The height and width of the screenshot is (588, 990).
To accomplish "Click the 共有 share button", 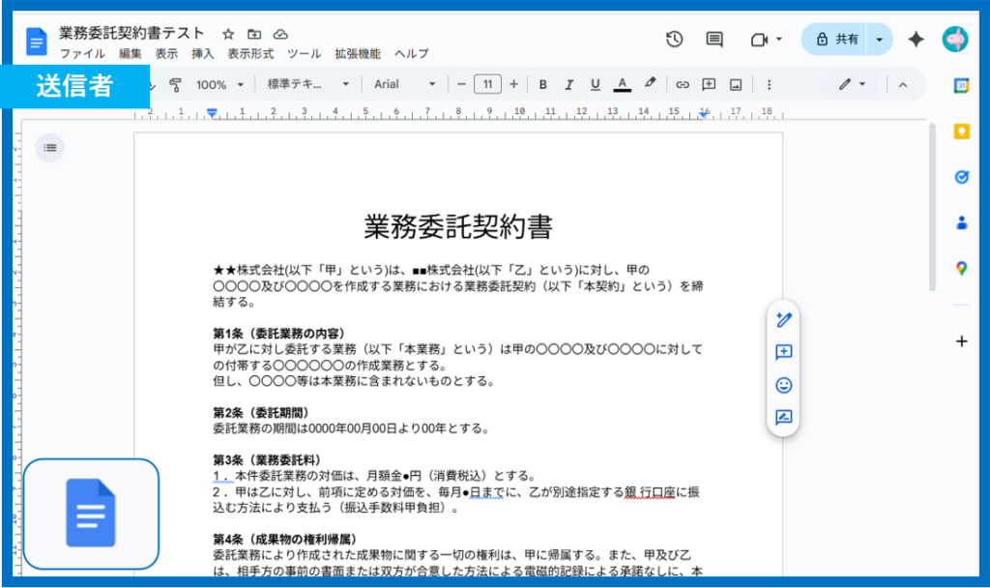I will tap(837, 40).
